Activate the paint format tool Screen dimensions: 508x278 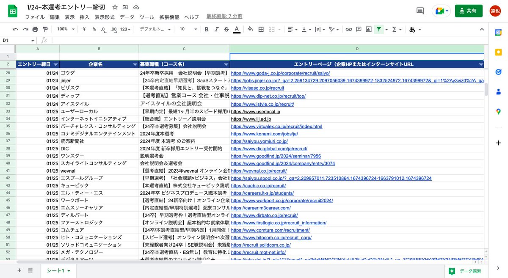tap(45, 29)
